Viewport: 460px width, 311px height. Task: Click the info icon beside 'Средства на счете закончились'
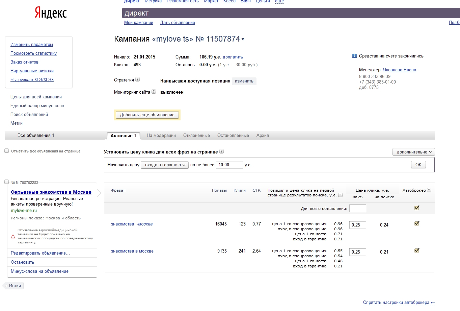coord(354,56)
